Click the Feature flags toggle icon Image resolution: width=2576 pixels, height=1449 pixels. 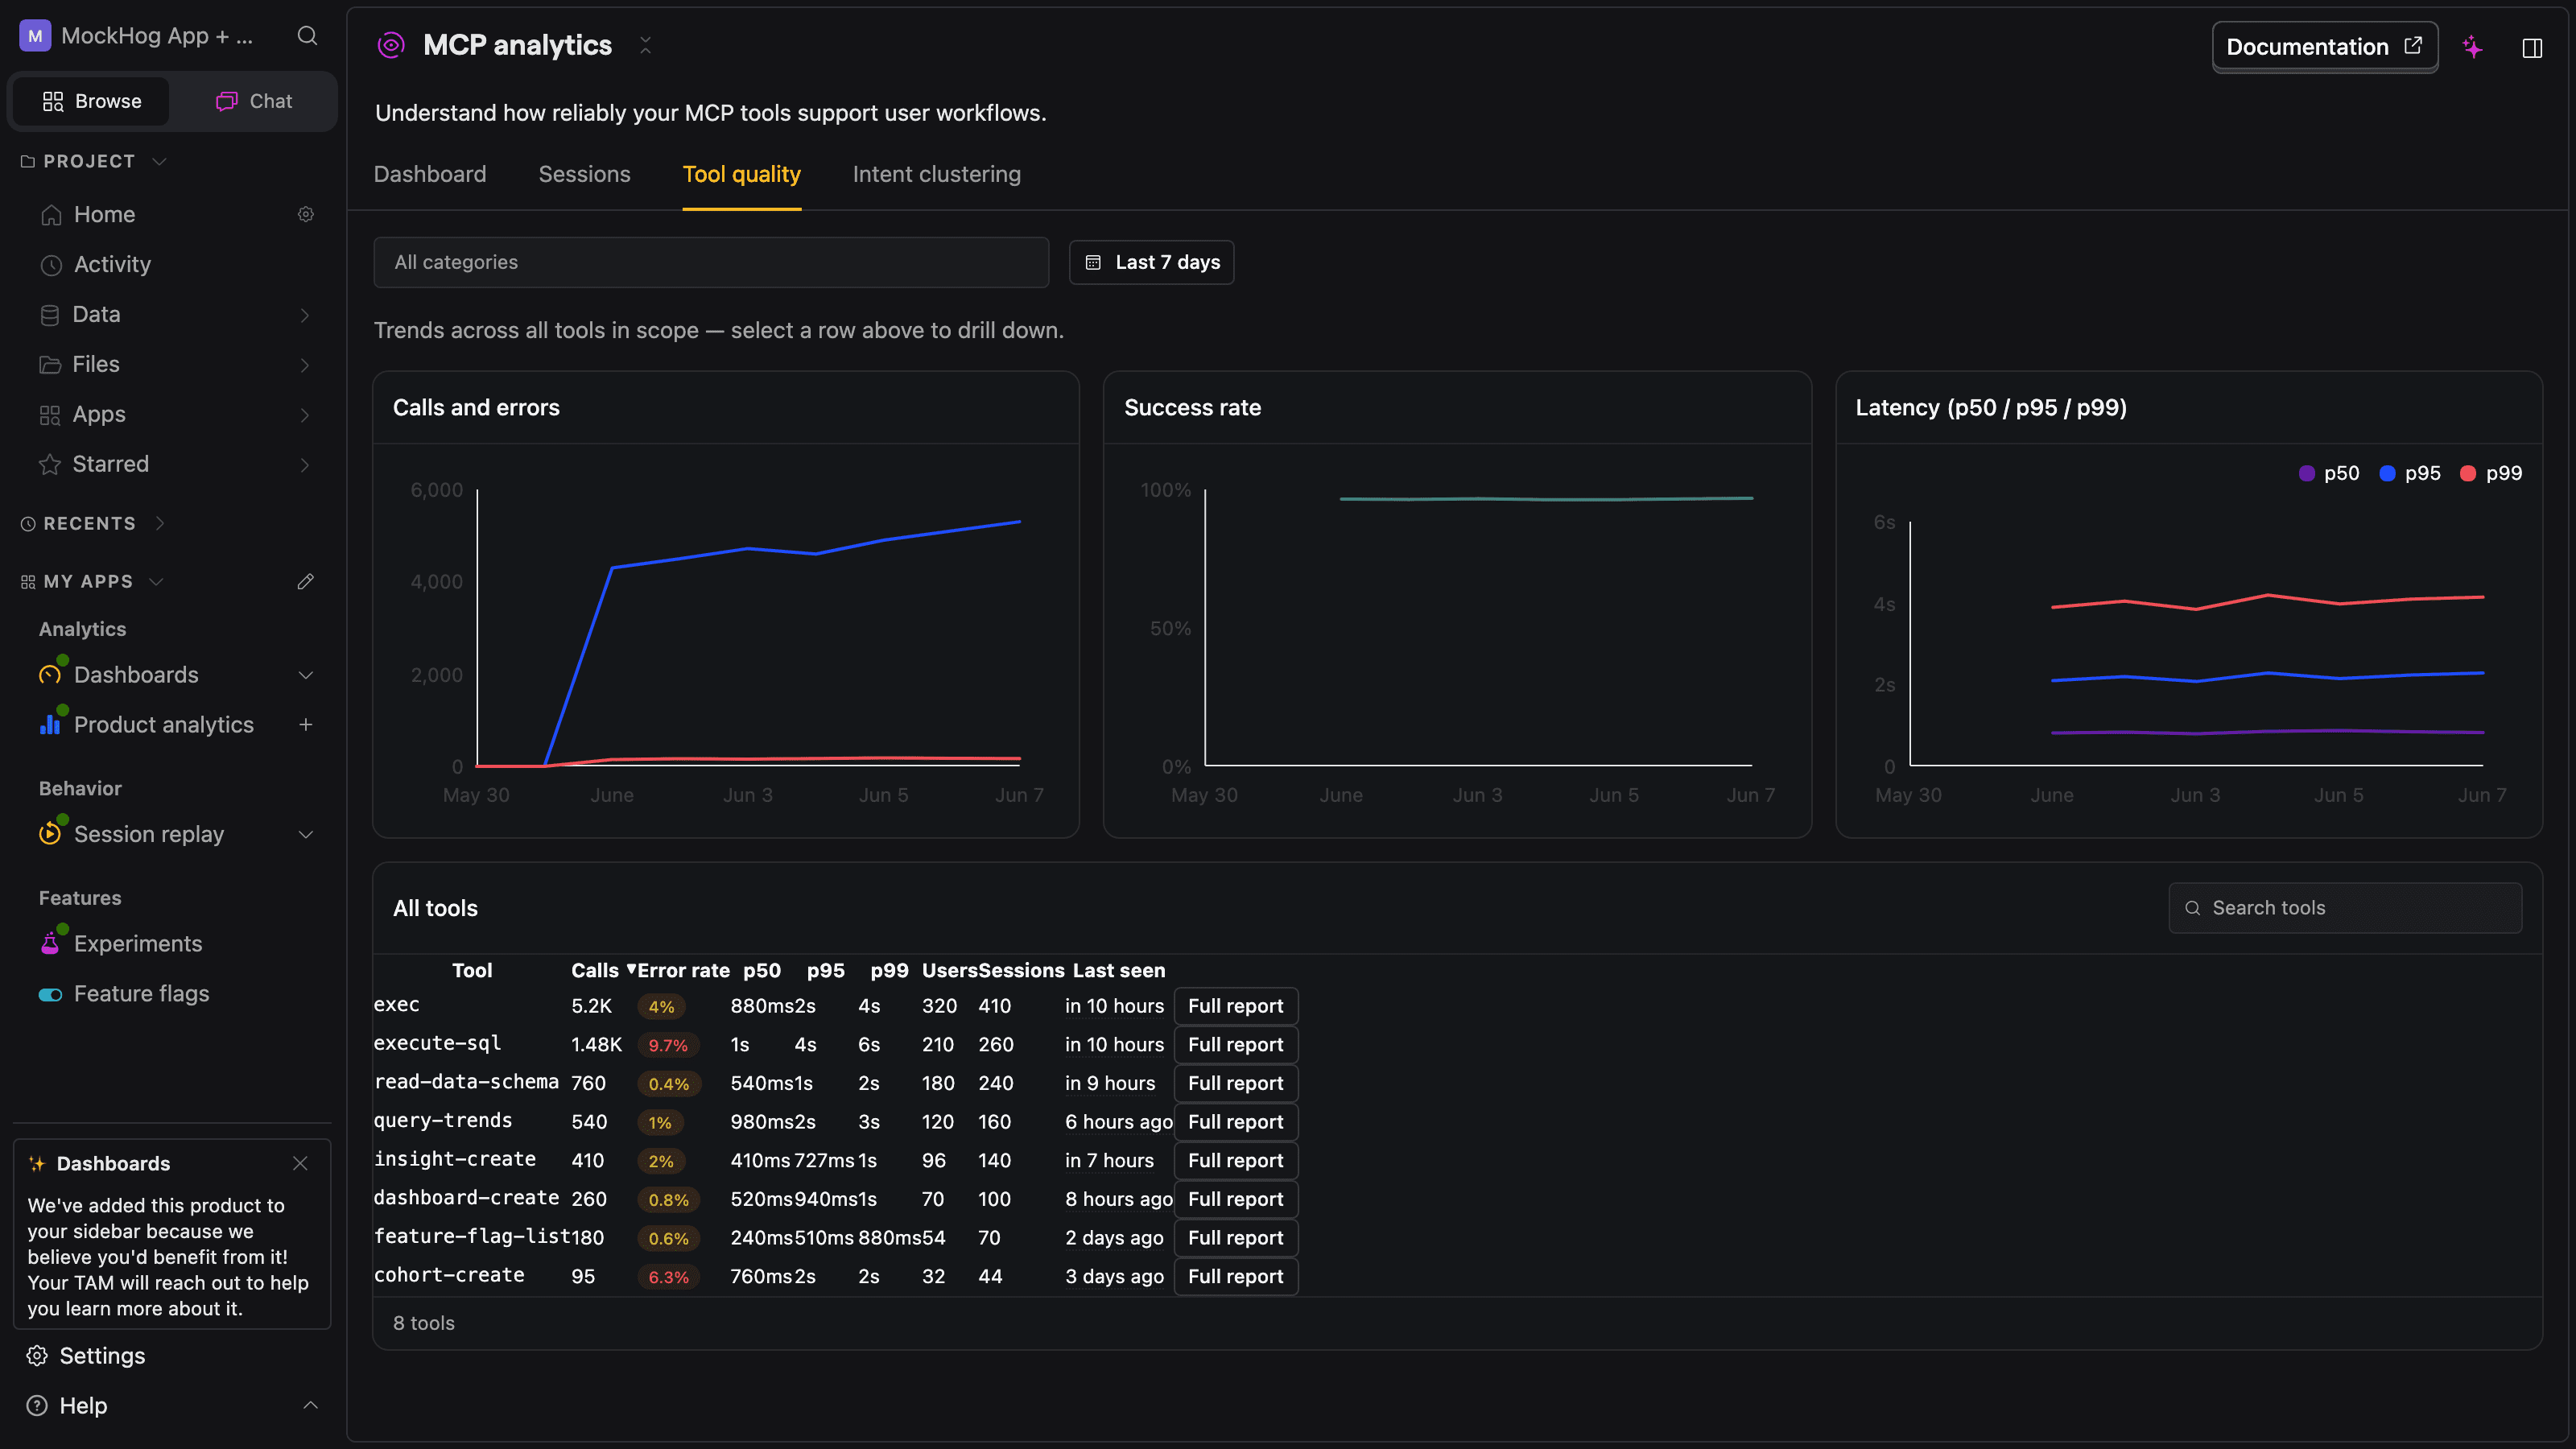(x=50, y=994)
